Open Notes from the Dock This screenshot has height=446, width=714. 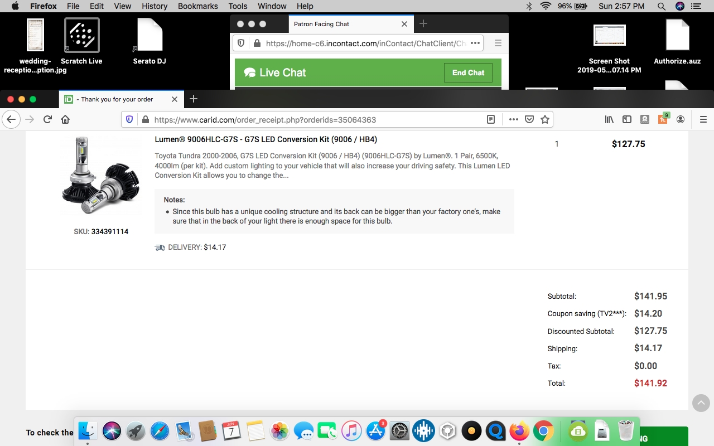point(255,431)
